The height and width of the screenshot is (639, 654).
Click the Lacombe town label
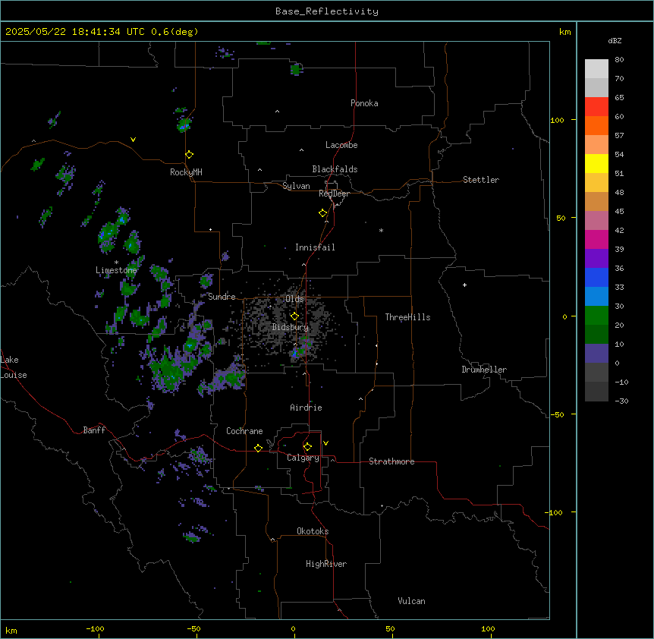pos(341,145)
